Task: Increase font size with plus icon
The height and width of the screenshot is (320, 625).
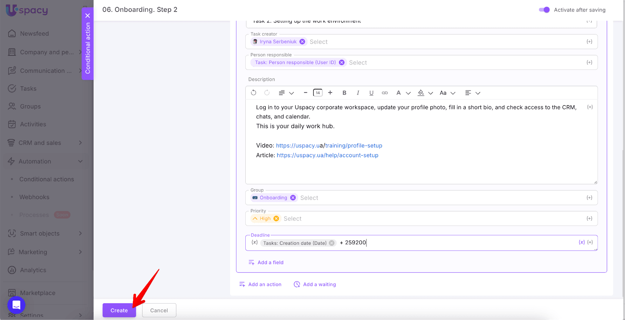Action: (x=330, y=93)
